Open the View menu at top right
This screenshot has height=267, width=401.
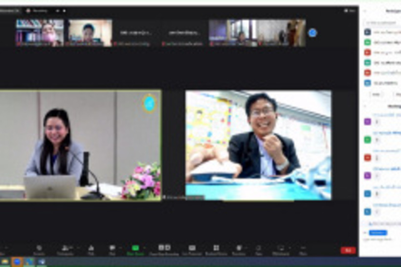[350, 11]
